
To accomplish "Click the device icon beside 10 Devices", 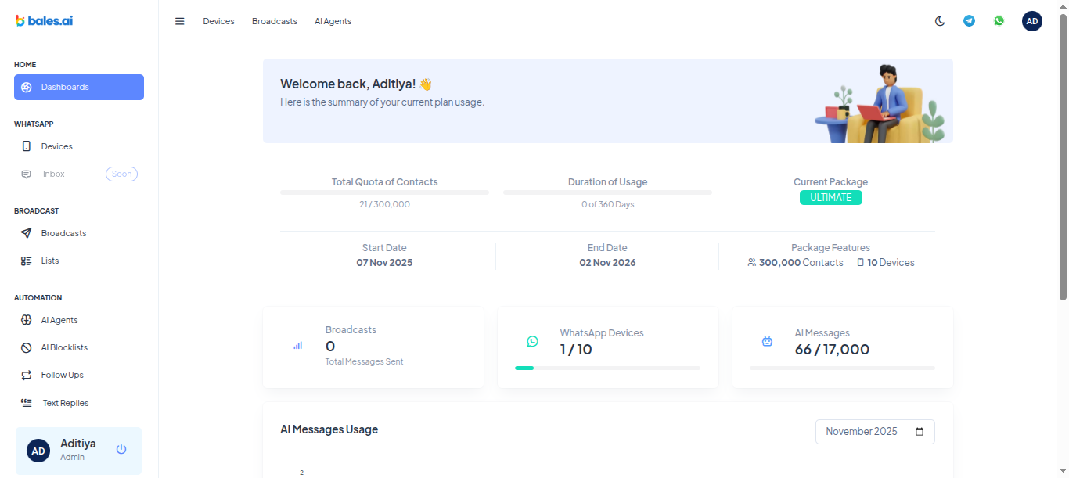I will click(x=861, y=263).
